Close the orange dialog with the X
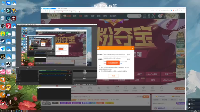 click(x=132, y=48)
